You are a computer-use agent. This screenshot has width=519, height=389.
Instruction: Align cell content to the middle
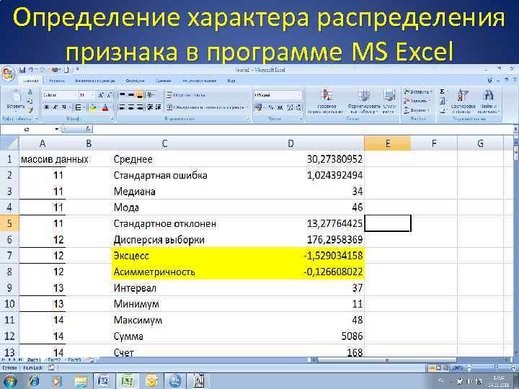coord(131,95)
